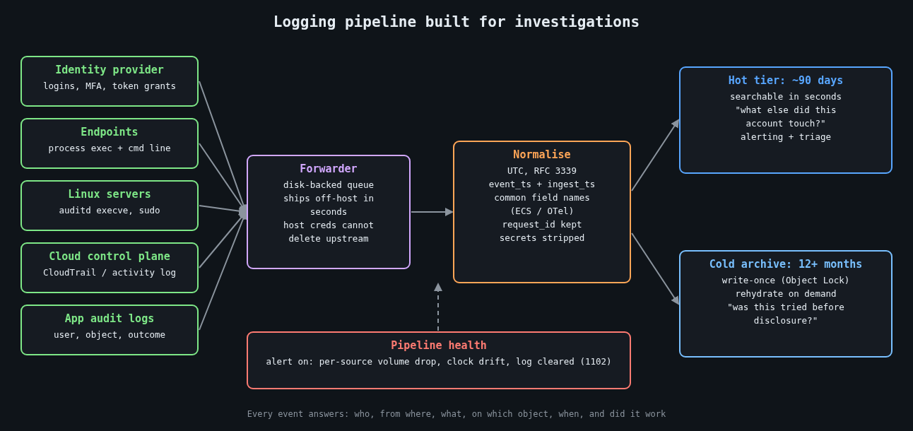Click the text 'delete upstream'
The image size is (913, 431).
coord(329,239)
